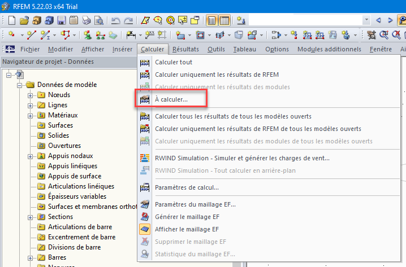406x267 pixels.
Task: Undo the last action
Action: pyautogui.click(x=115, y=20)
